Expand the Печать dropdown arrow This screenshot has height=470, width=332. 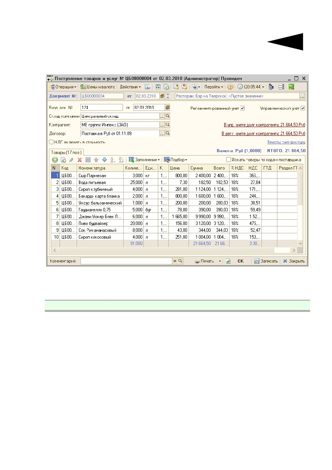point(220,261)
